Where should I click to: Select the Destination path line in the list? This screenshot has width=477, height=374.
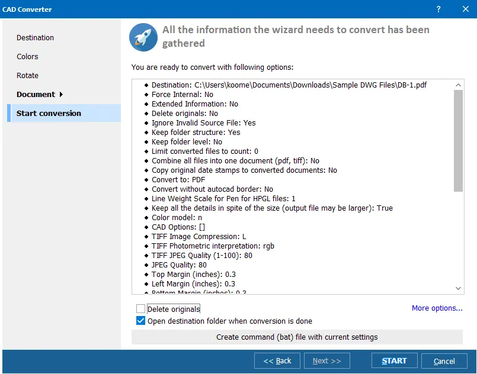pos(289,85)
